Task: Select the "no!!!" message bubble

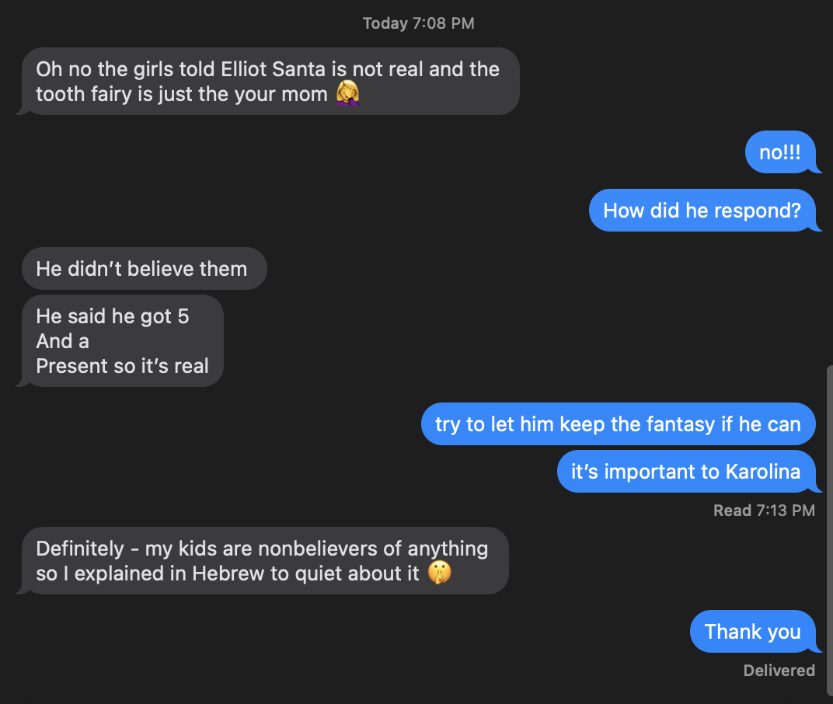Action: coord(779,152)
